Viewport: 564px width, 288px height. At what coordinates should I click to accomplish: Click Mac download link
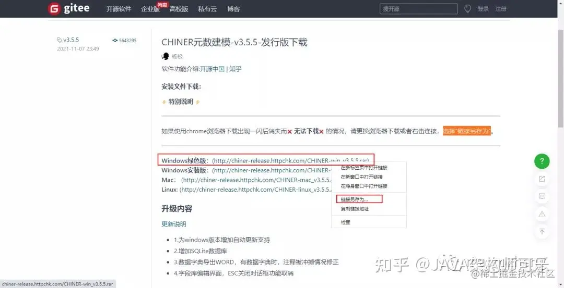point(256,180)
